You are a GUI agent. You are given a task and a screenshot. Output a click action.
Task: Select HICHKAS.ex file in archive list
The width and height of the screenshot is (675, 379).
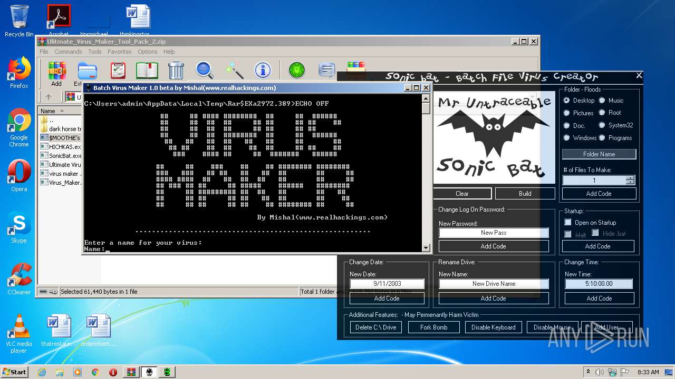61,147
